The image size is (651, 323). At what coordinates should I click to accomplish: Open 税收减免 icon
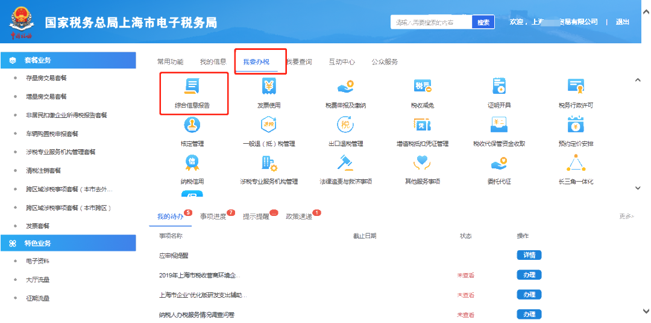coord(422,86)
